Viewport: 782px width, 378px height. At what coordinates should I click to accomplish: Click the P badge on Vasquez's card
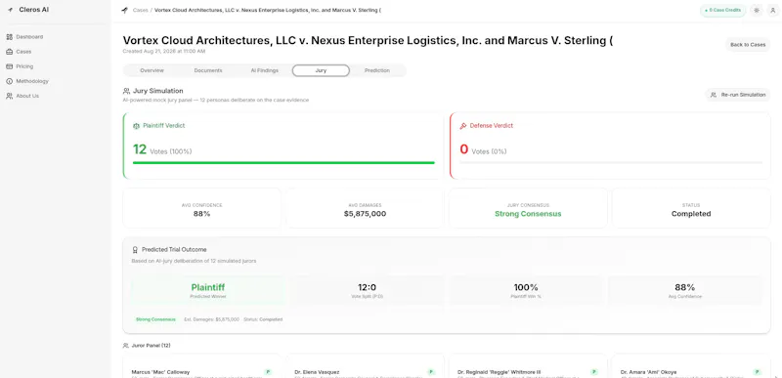coord(431,372)
